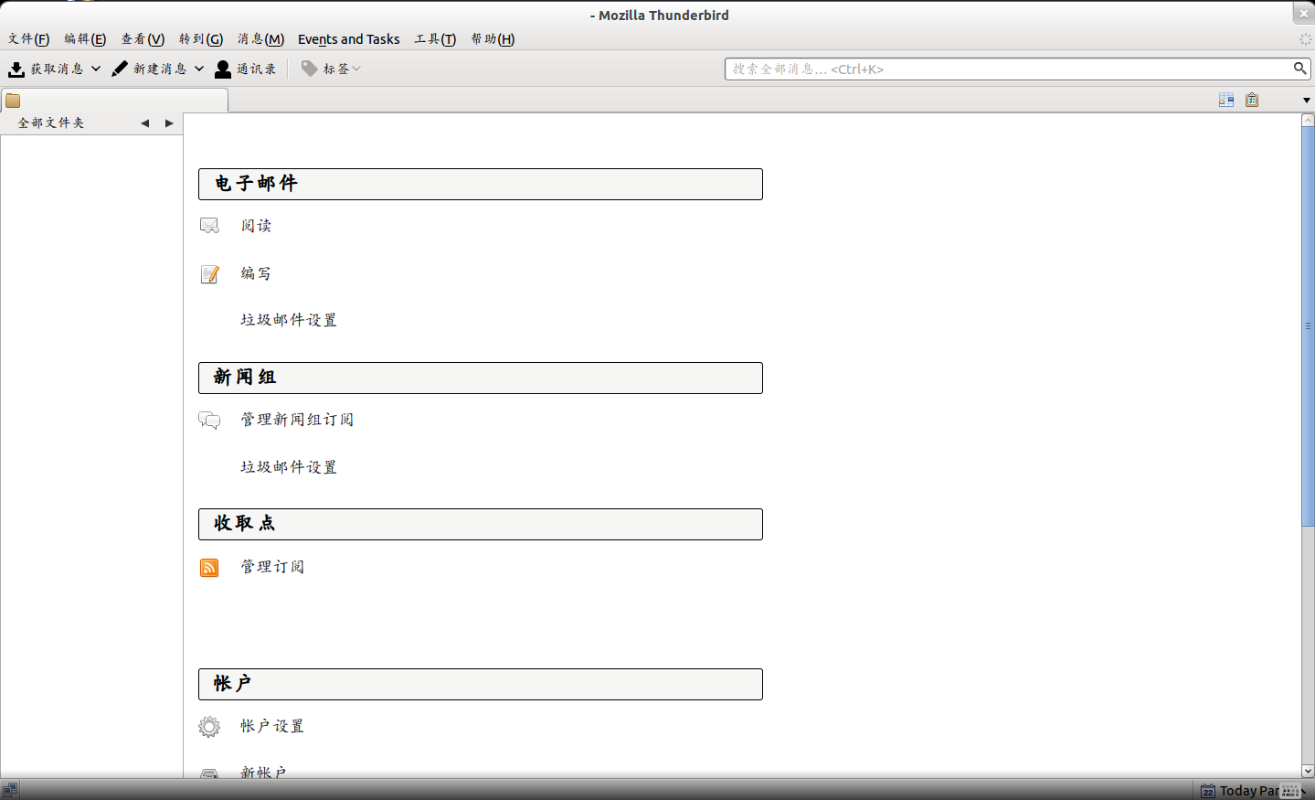The height and width of the screenshot is (800, 1315).
Task: Click the gear icon beside 帐户设置
Action: pyautogui.click(x=209, y=727)
